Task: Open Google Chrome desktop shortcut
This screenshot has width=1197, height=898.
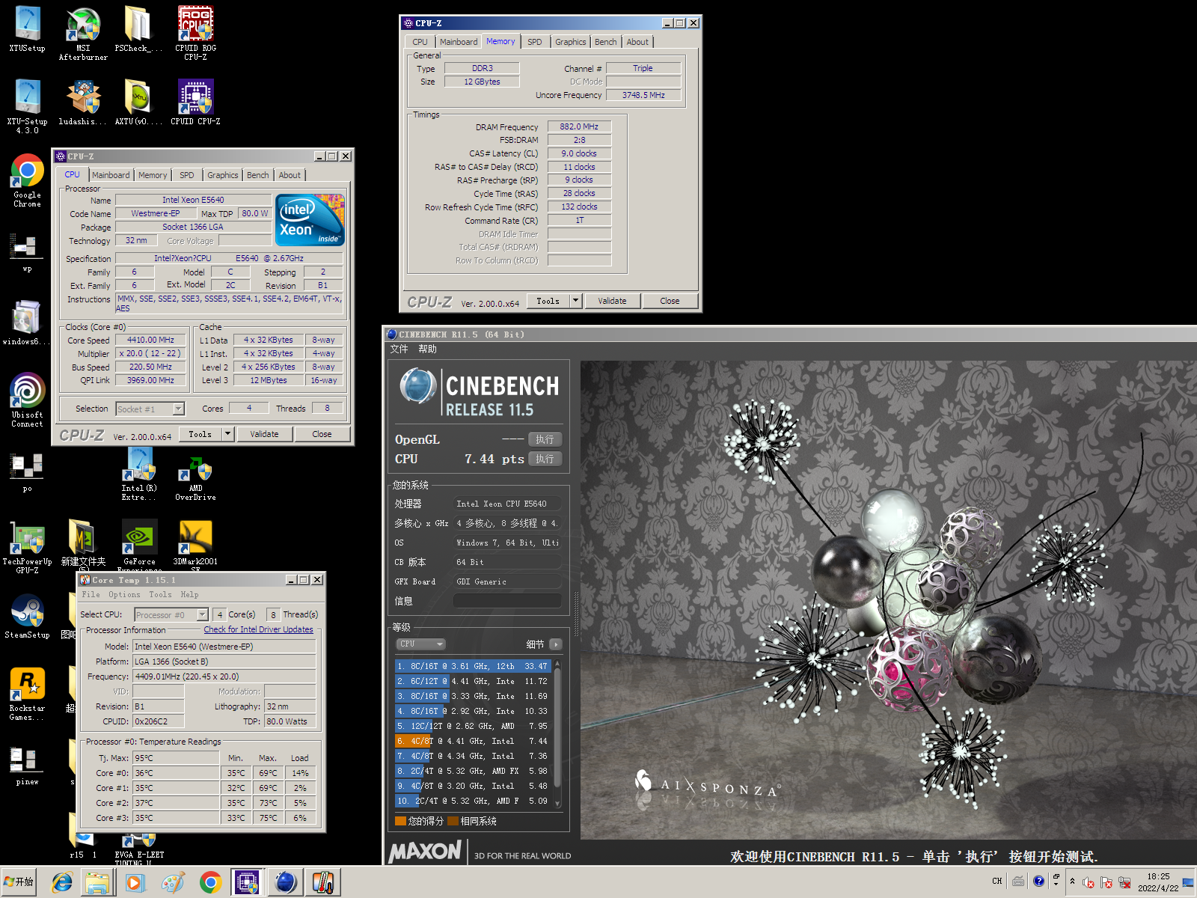Action: click(x=28, y=180)
